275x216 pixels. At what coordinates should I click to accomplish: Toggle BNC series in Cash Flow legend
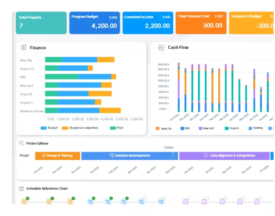185,128
